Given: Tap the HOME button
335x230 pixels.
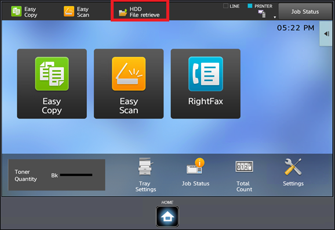Looking at the screenshot, I should tap(167, 217).
